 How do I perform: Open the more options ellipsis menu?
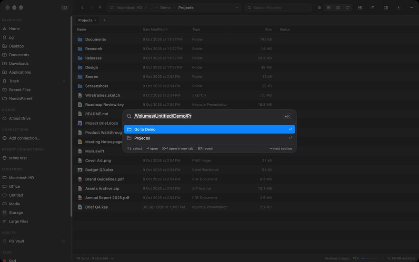pyautogui.click(x=411, y=8)
